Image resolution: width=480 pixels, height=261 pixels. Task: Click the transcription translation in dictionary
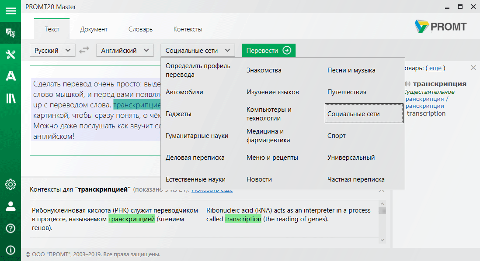[426, 113]
